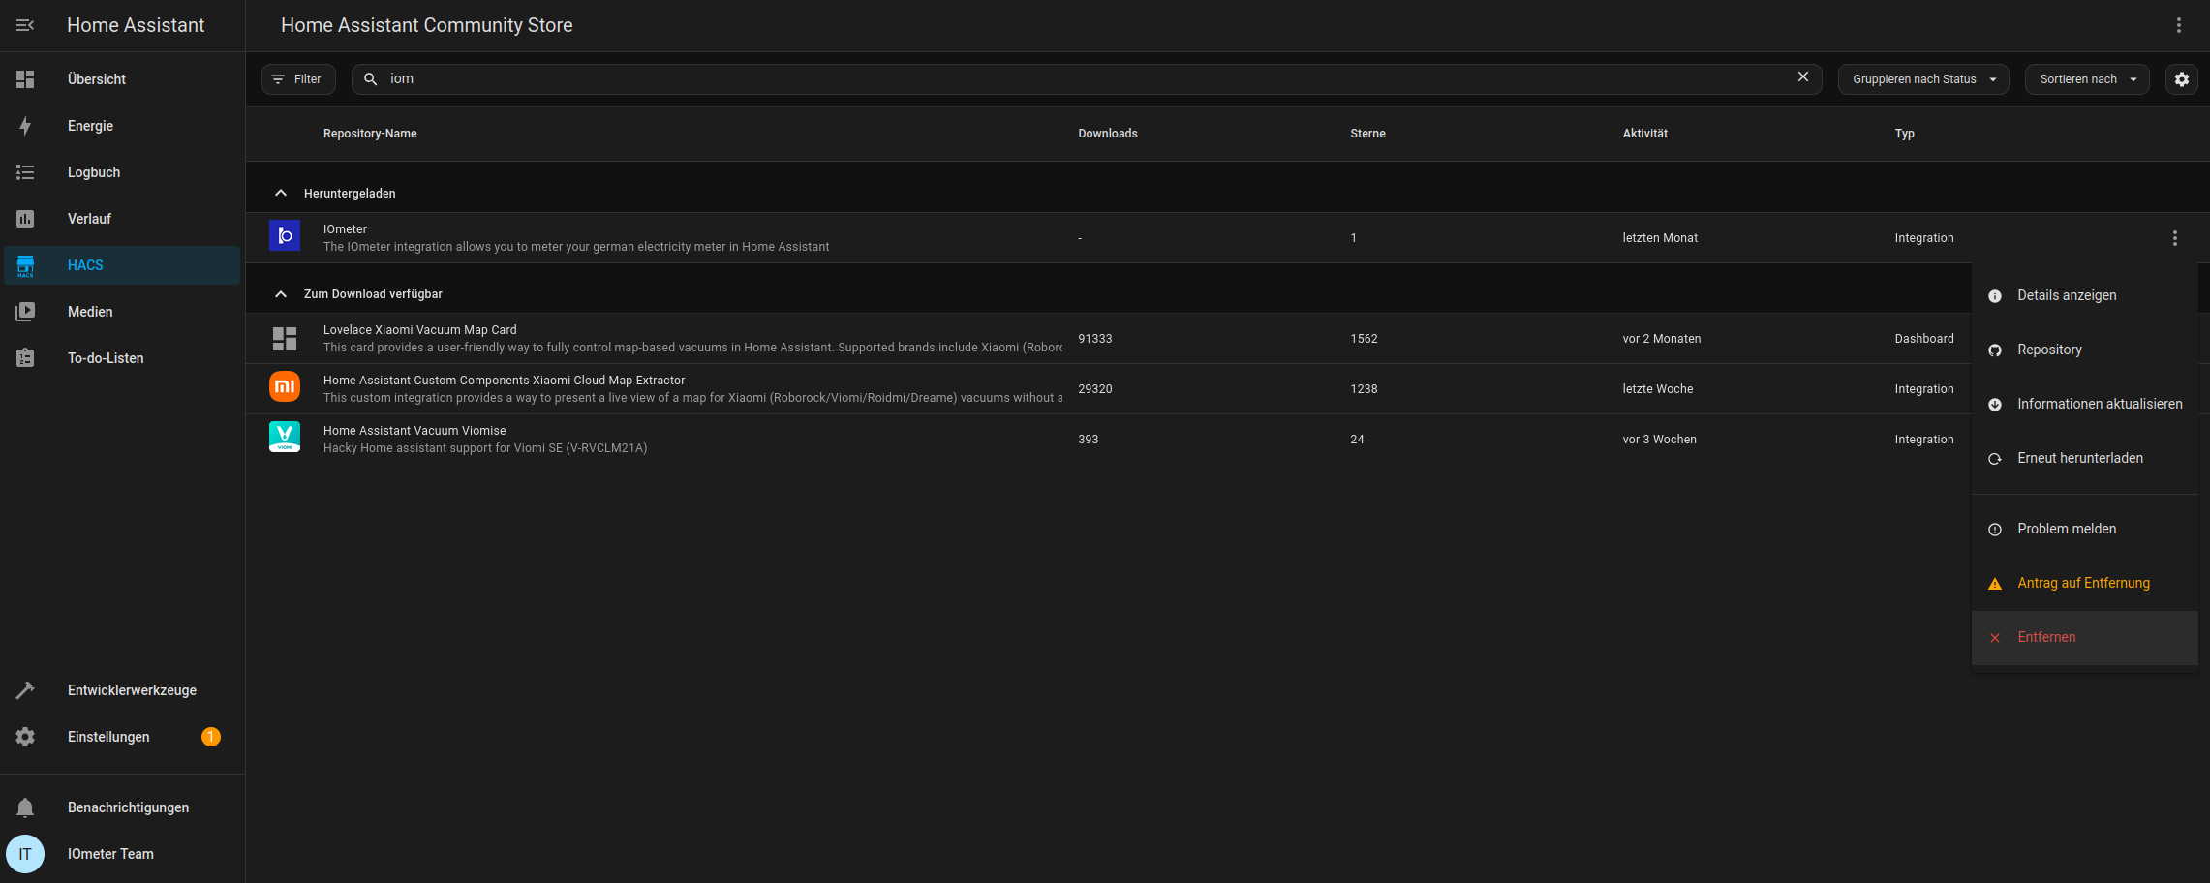Click the Xiaomi Mi orange logo
The image size is (2210, 883).
pyautogui.click(x=285, y=386)
